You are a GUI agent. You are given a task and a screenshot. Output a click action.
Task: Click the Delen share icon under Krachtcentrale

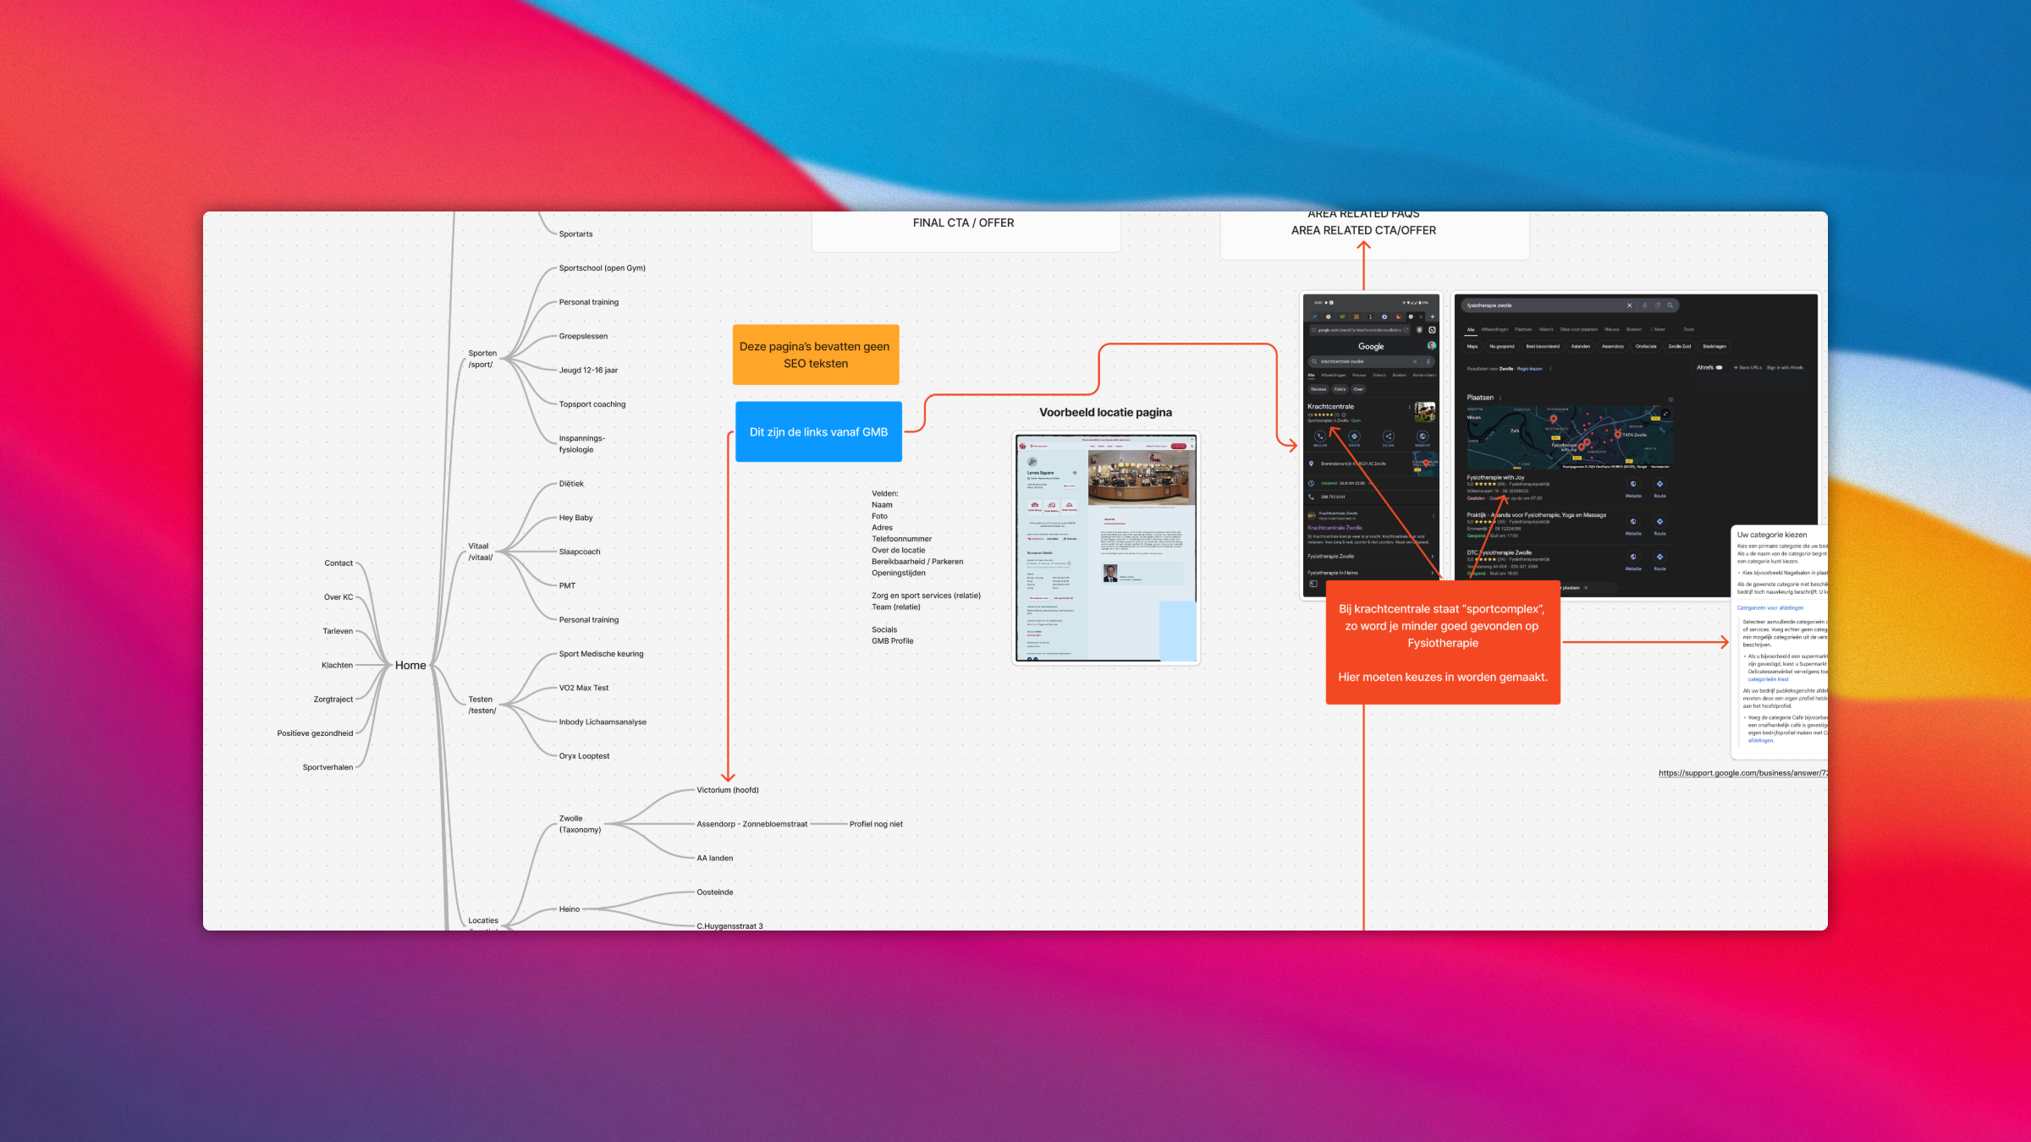tap(1389, 436)
